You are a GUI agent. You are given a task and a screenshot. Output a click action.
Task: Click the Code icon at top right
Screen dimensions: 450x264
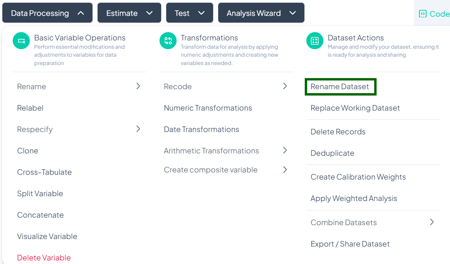point(423,14)
